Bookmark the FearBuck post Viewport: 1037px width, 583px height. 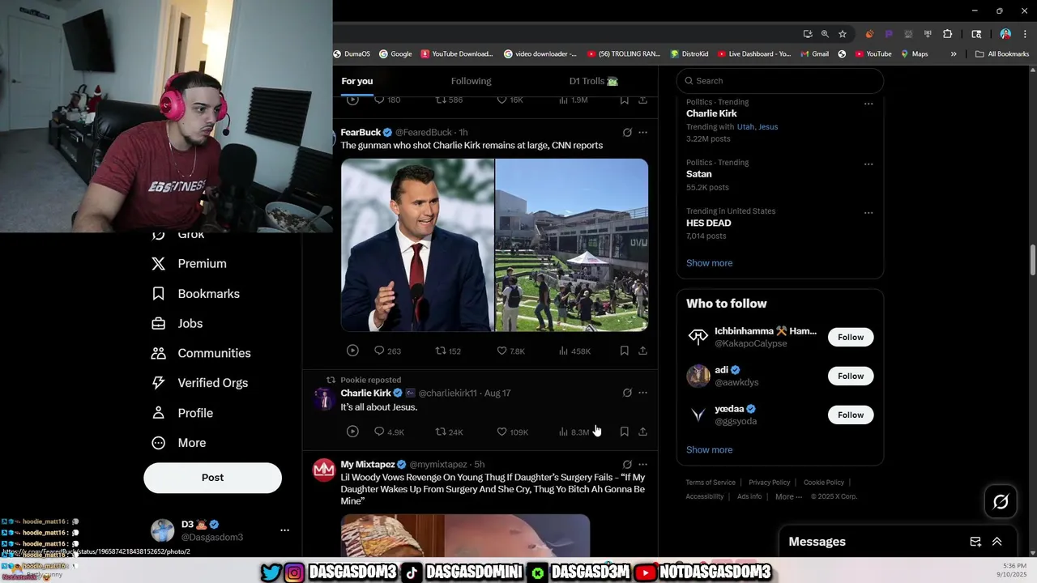(x=624, y=351)
